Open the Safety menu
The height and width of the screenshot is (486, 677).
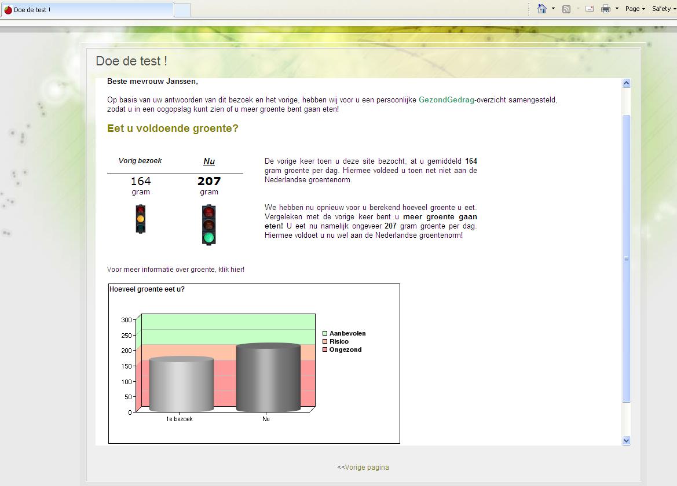663,9
